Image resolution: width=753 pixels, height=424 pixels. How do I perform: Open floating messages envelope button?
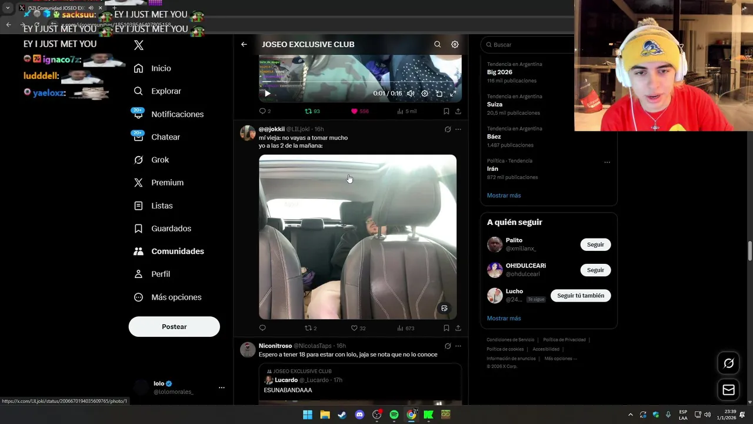728,390
